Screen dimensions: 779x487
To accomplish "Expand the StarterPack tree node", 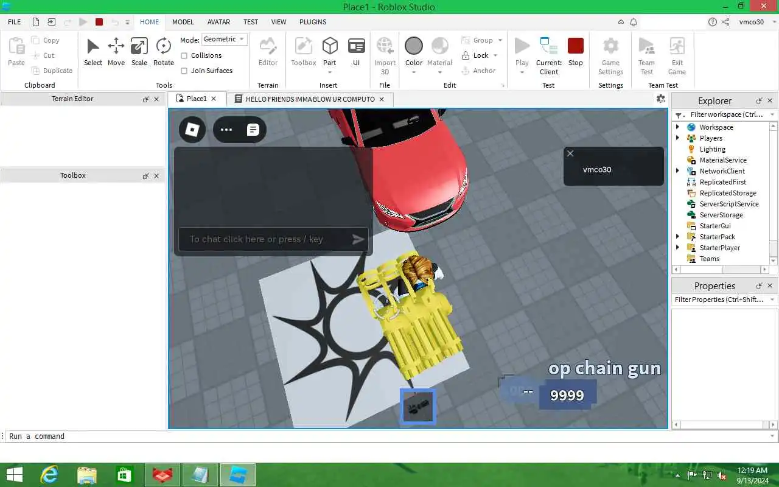I will [x=677, y=237].
